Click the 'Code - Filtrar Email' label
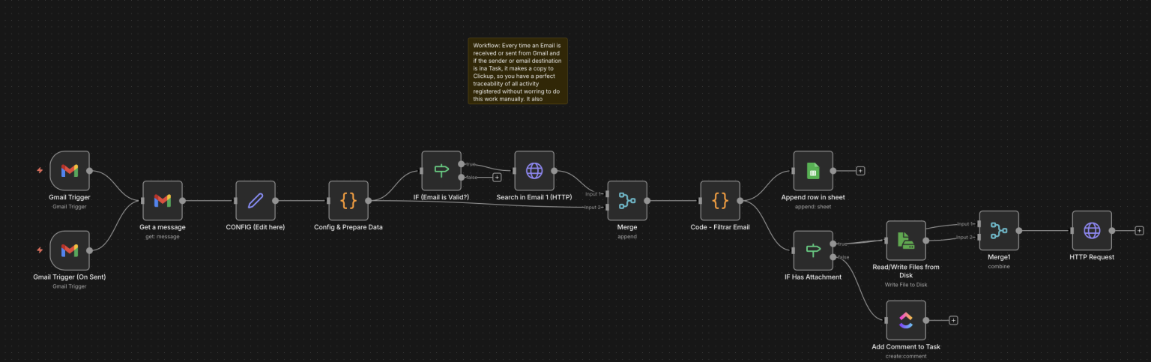Image resolution: width=1151 pixels, height=362 pixels. point(720,227)
